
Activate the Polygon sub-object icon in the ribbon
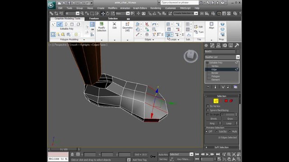tap(72, 24)
